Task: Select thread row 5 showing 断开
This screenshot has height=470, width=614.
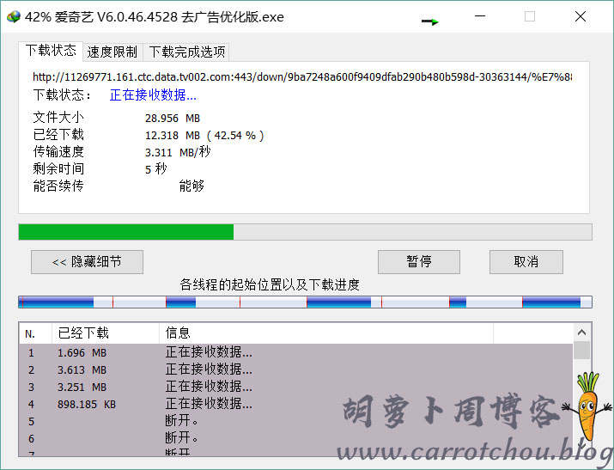Action: click(x=296, y=422)
